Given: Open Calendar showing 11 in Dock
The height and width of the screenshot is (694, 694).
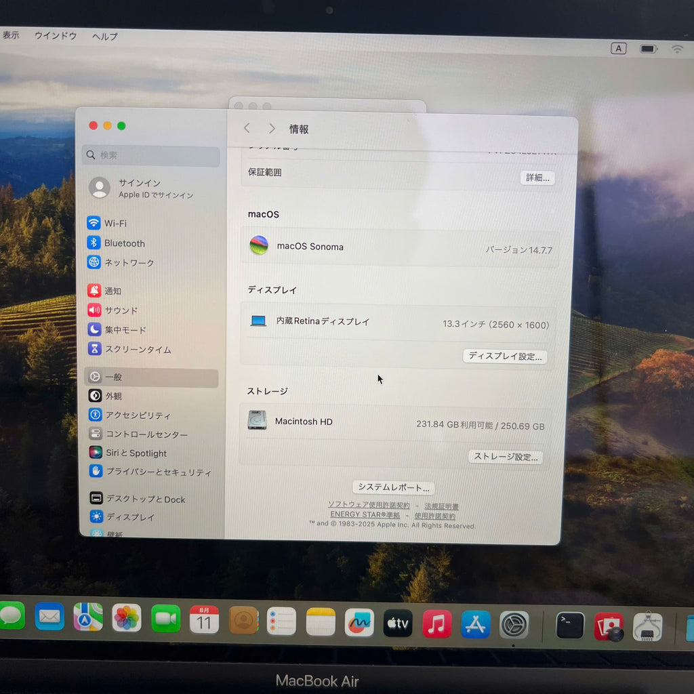Looking at the screenshot, I should [x=204, y=619].
